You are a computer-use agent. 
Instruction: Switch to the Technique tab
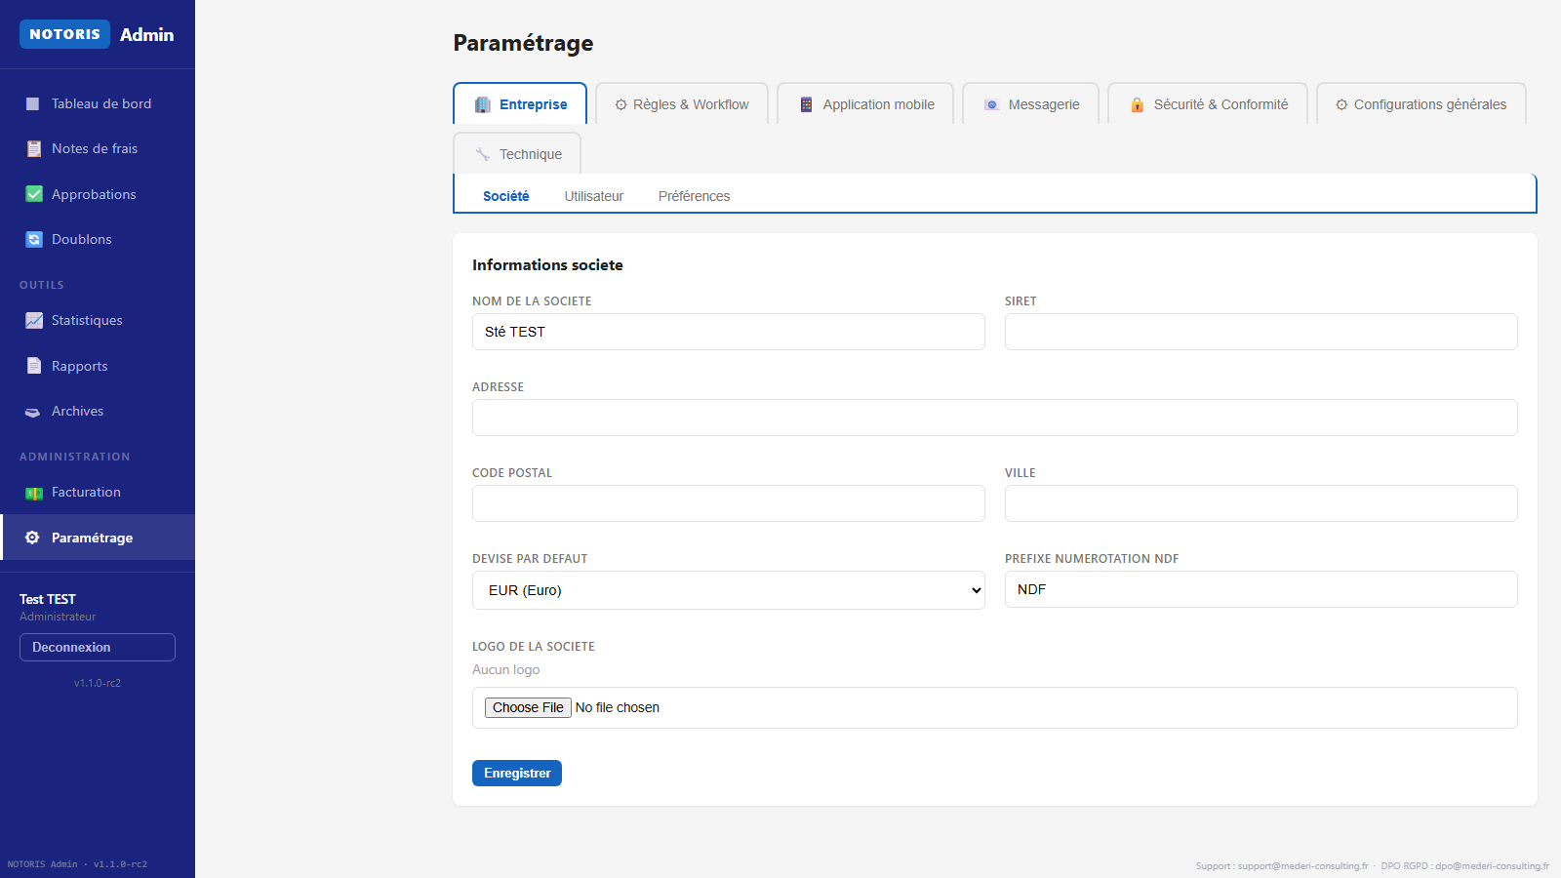coord(517,154)
